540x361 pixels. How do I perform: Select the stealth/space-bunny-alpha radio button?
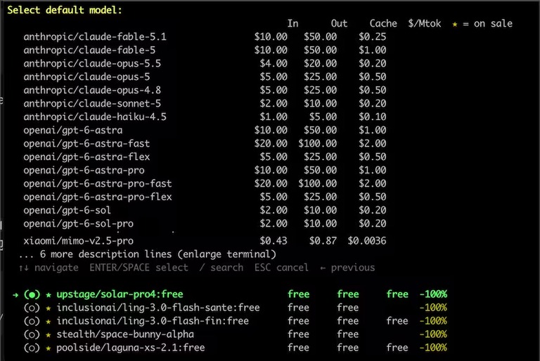[32, 334]
